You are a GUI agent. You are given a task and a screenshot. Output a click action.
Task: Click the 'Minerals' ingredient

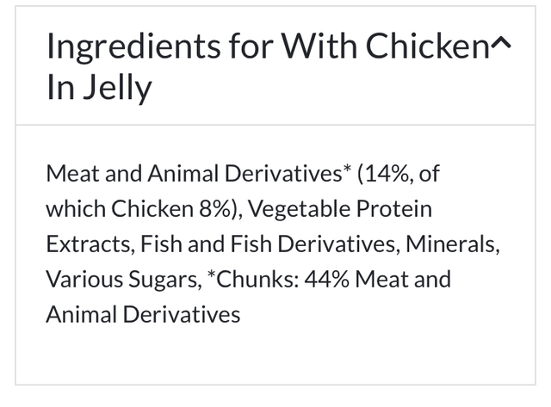pos(454,244)
